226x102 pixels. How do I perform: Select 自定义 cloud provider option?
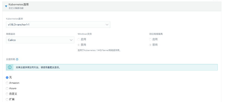click(7, 94)
